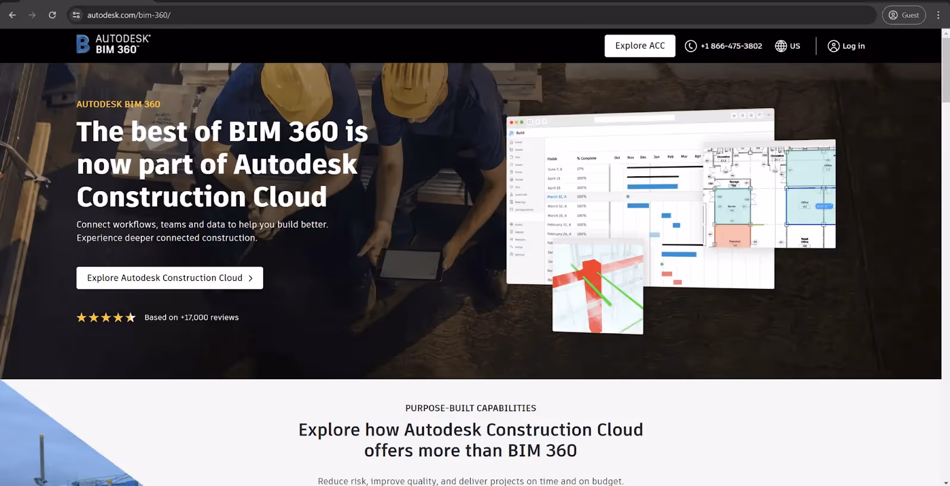Click Explore Autodesk Construction Cloud button
This screenshot has width=950, height=486.
click(170, 278)
